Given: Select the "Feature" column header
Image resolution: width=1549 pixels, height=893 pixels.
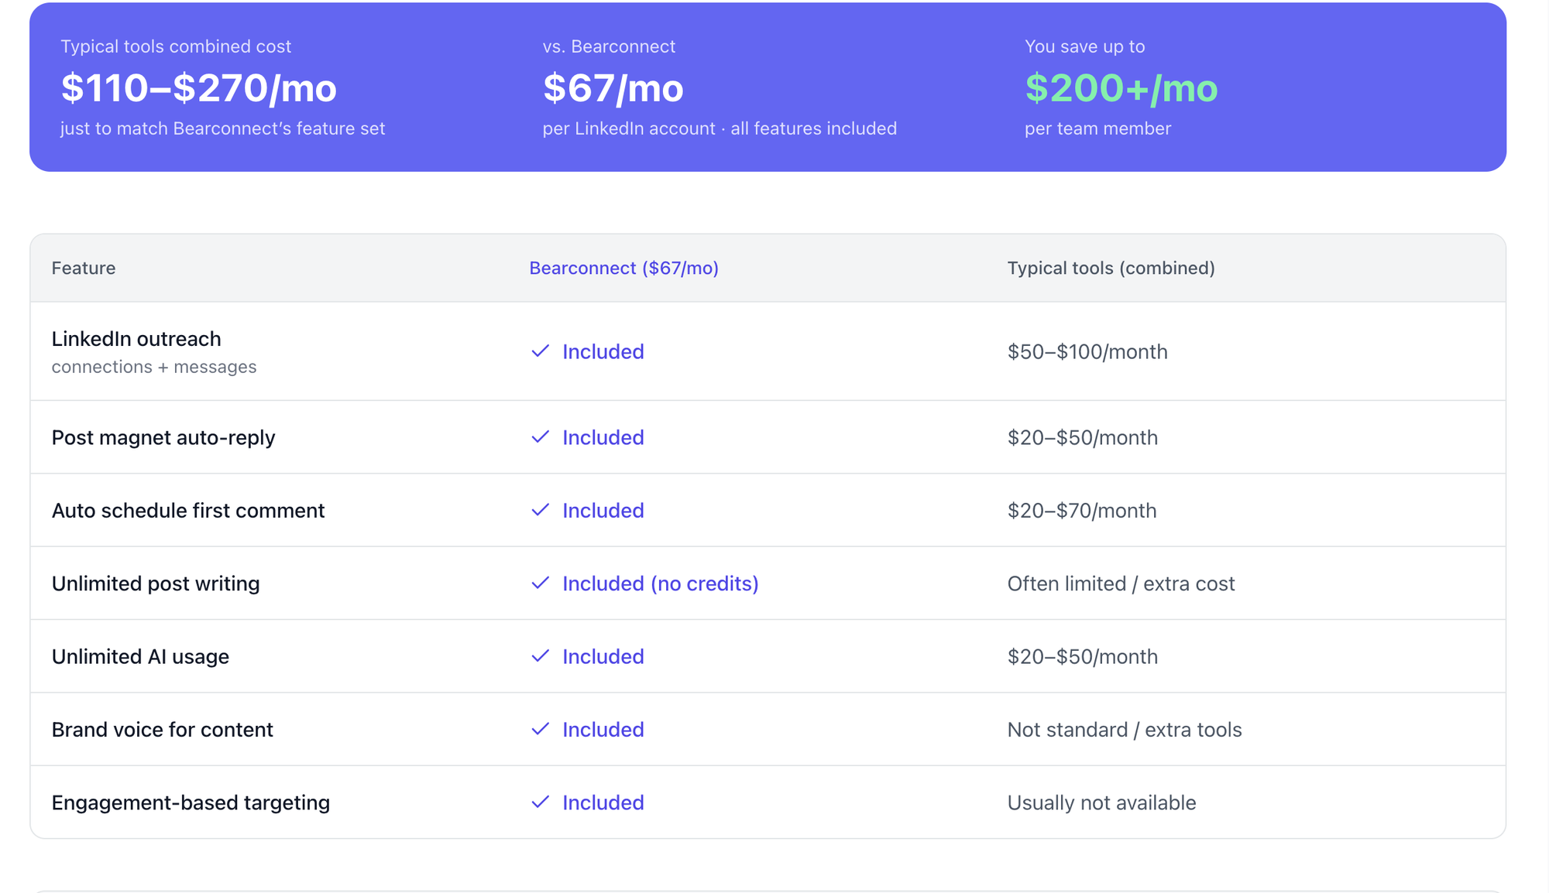Looking at the screenshot, I should click(x=84, y=268).
